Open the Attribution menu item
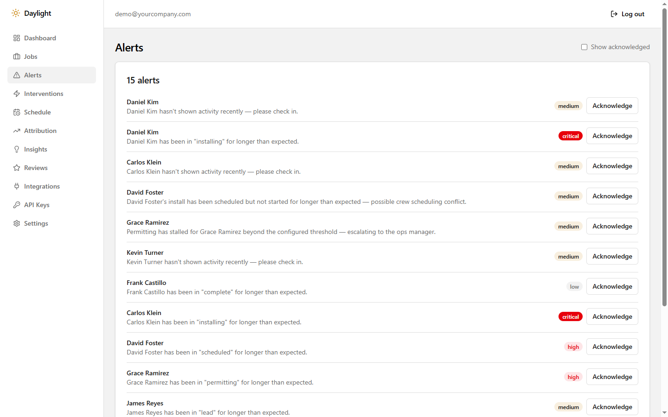This screenshot has width=668, height=417. [x=51, y=131]
